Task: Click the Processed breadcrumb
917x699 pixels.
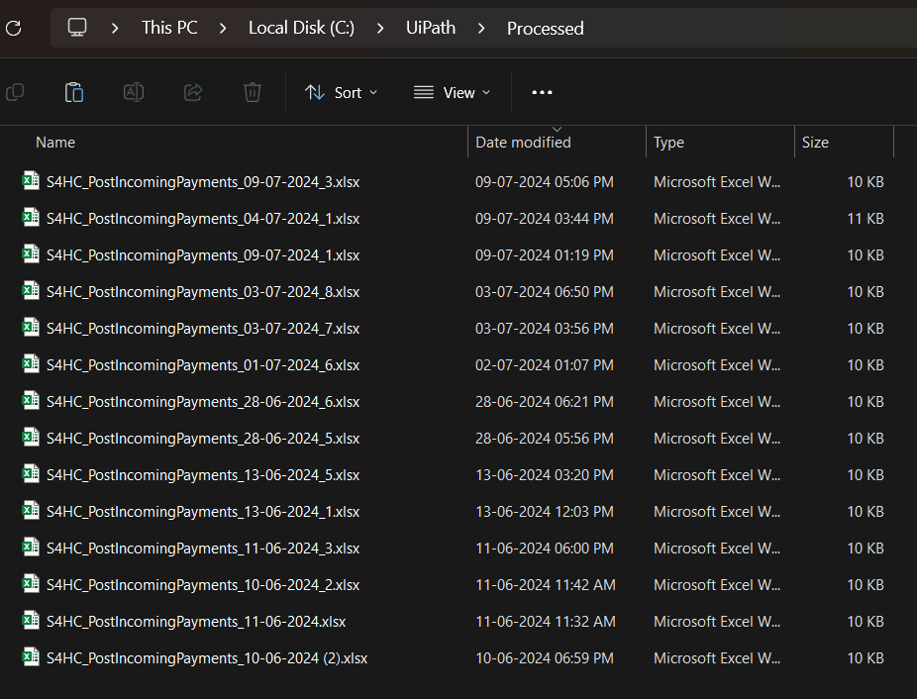Action: tap(545, 28)
